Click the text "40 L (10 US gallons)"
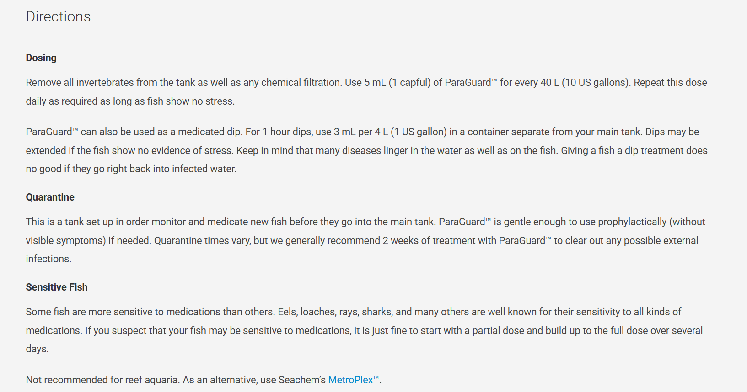747x392 pixels. coord(585,83)
